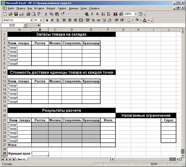Viewport: 186px width, 167px height.
Task: Open the Сервис menu
Action: 62,8
